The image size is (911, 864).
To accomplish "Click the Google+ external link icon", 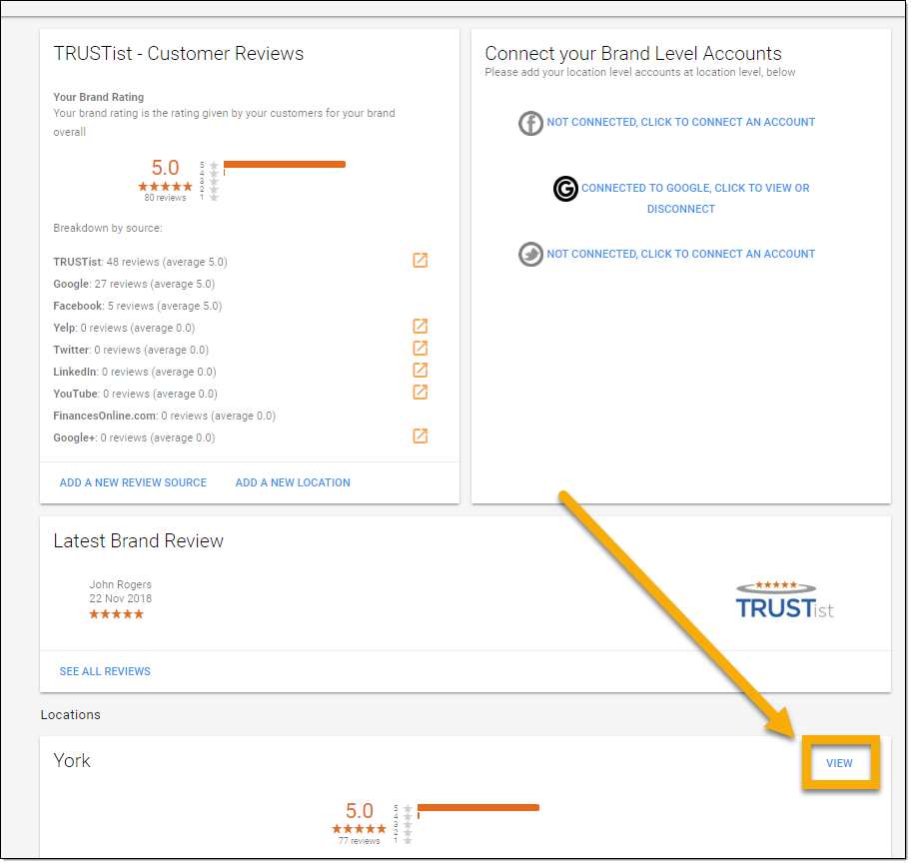I will [420, 435].
